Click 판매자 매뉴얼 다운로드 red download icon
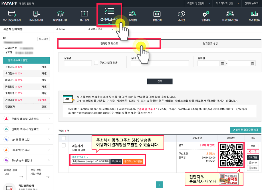 click(x=6, y=119)
